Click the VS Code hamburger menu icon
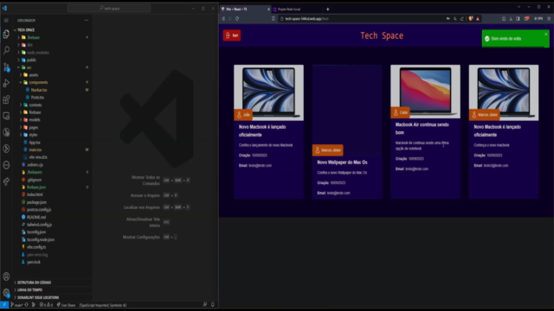554x311 pixels. [6, 21]
